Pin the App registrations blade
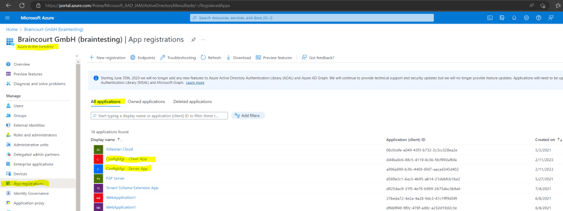563x211 pixels. (x=193, y=39)
